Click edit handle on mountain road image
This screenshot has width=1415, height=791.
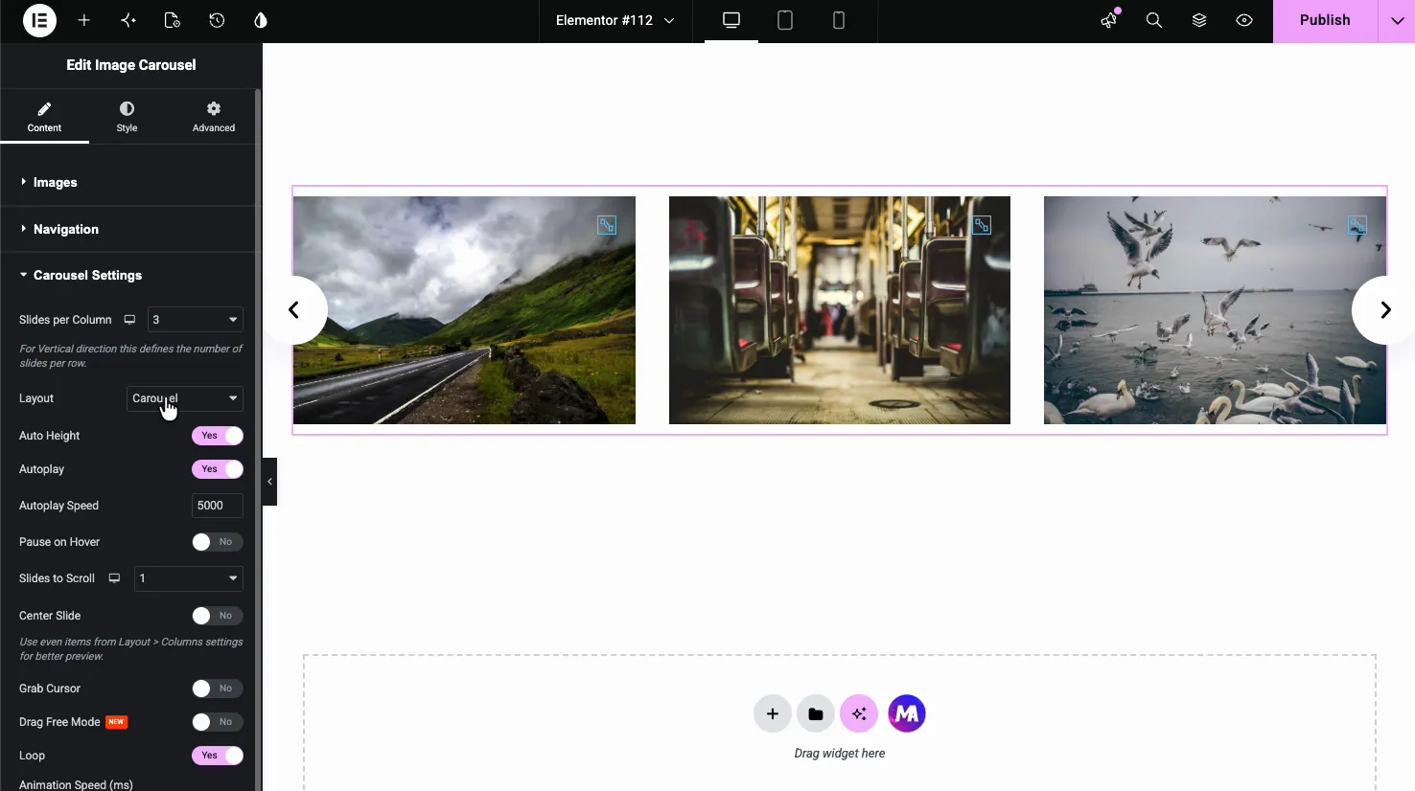tap(607, 225)
